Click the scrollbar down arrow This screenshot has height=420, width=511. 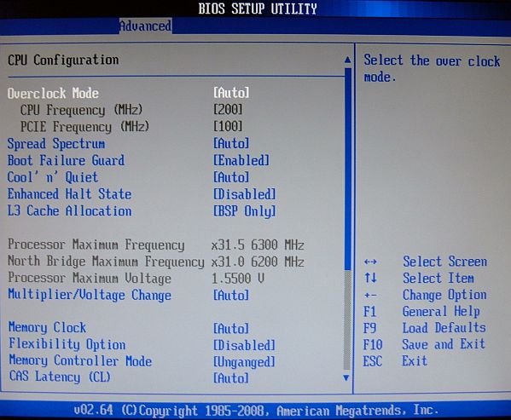[x=346, y=377]
